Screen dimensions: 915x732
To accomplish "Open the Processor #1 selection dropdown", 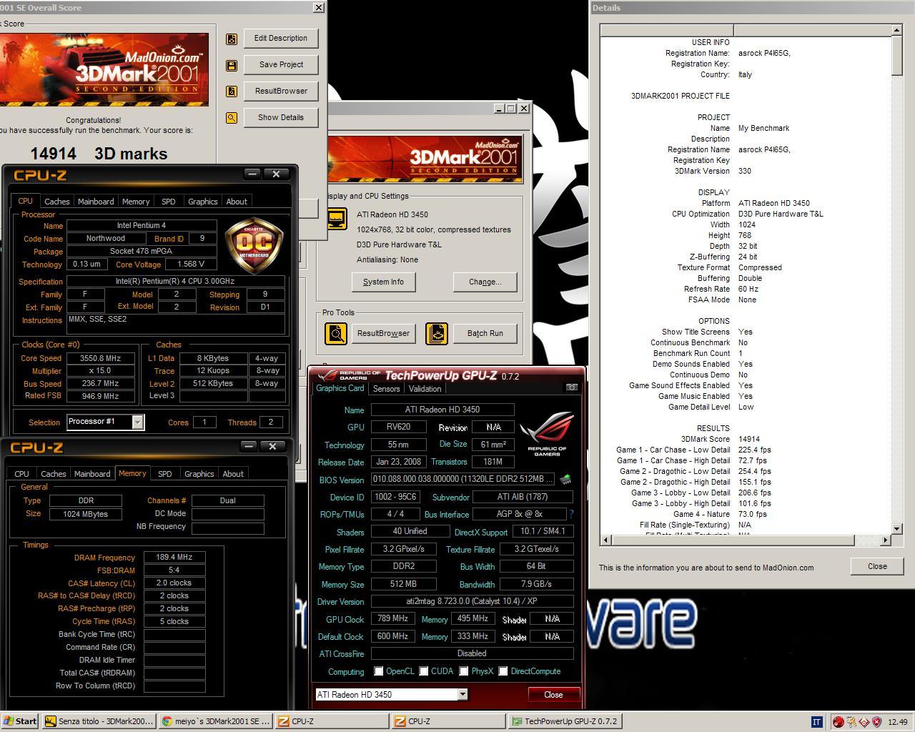I will point(138,422).
